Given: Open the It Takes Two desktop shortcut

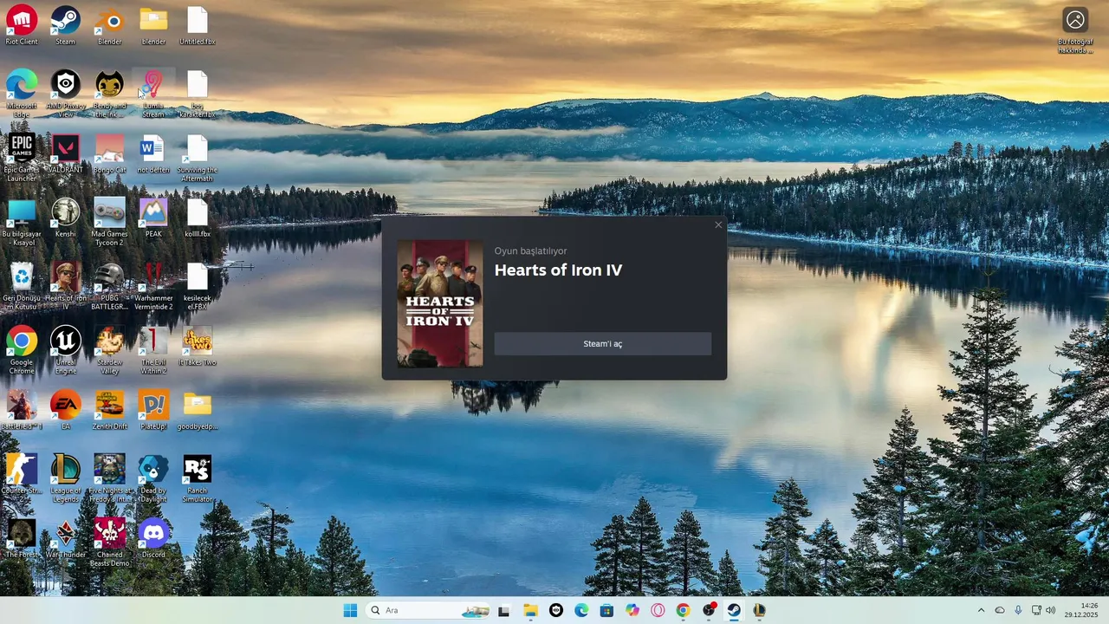Looking at the screenshot, I should (198, 347).
